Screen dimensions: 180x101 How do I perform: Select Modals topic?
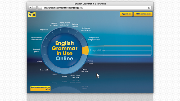point(55,75)
